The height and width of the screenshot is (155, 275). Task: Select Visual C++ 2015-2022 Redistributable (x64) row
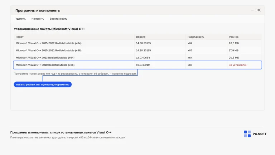coord(137,43)
